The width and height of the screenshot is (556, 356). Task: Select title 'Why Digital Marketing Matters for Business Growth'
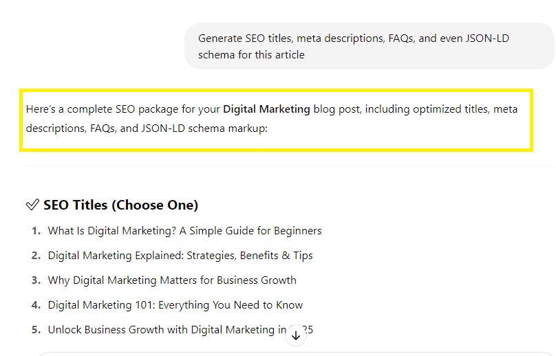172,280
